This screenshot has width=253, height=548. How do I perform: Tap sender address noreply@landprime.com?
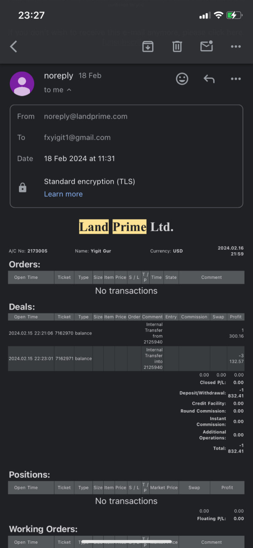click(86, 116)
